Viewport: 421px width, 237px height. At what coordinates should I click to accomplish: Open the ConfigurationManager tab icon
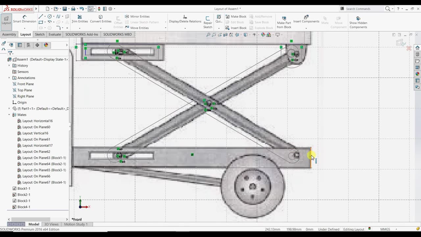[x=28, y=45]
